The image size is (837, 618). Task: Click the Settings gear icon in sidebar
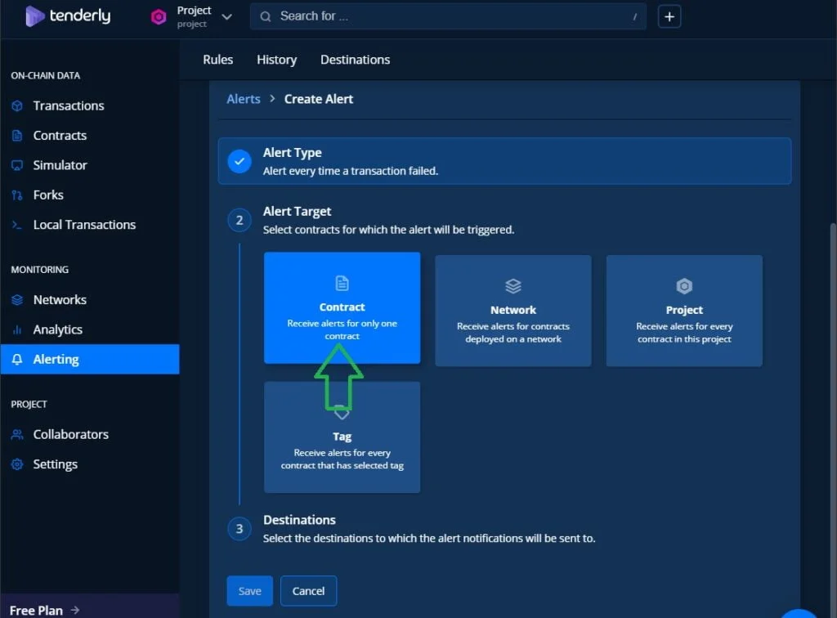point(17,464)
